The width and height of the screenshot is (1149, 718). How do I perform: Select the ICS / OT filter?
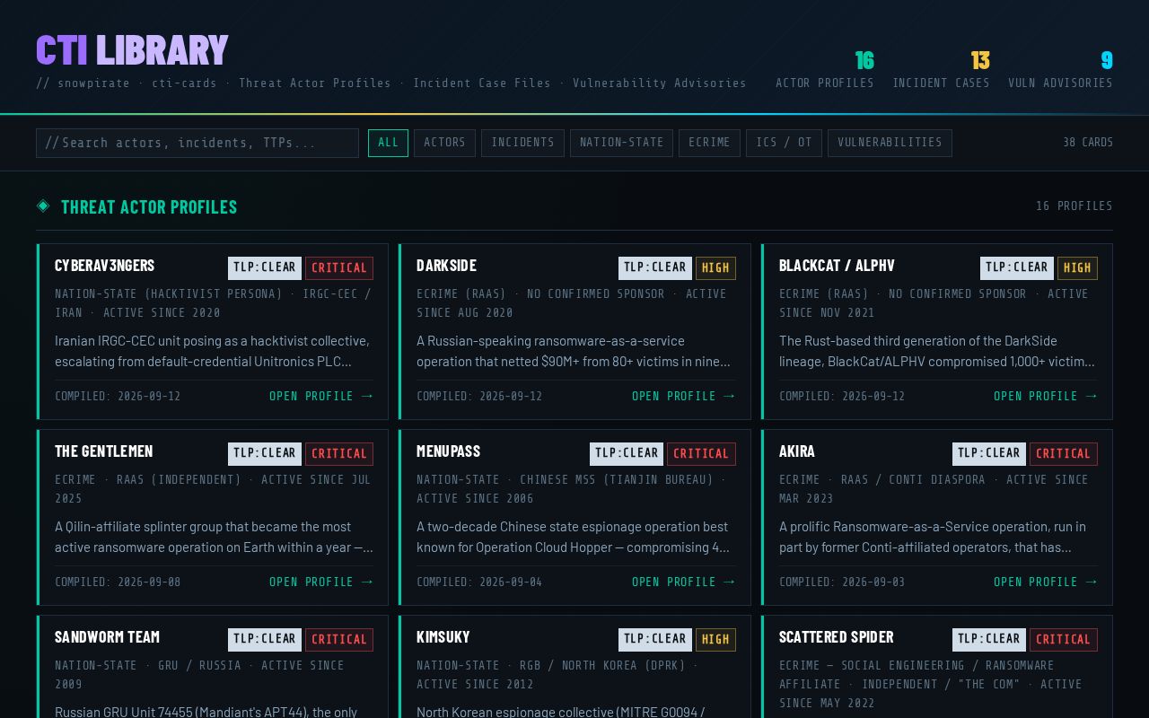pos(784,143)
